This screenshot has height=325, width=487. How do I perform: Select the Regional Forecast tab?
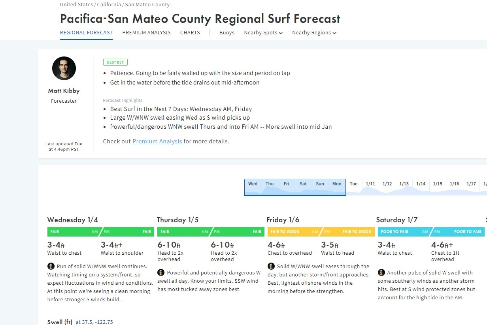86,33
